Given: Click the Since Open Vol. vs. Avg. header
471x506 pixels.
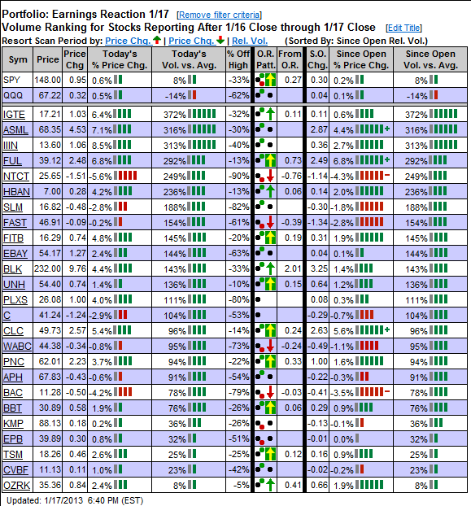Looking at the screenshot, I should (x=430, y=59).
